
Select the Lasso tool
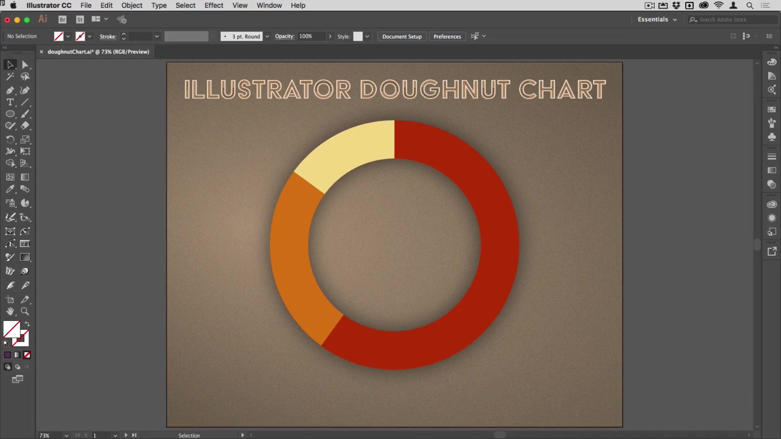pos(25,76)
